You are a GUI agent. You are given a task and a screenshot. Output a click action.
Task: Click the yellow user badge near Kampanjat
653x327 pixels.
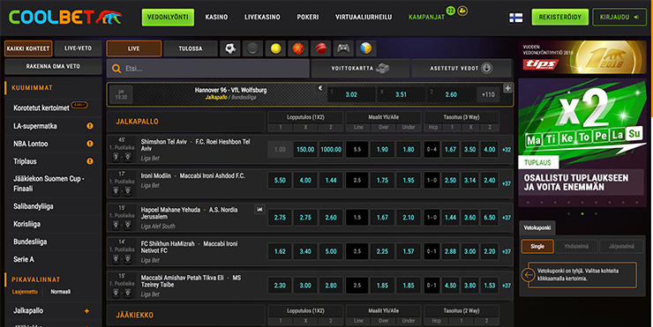462,11
